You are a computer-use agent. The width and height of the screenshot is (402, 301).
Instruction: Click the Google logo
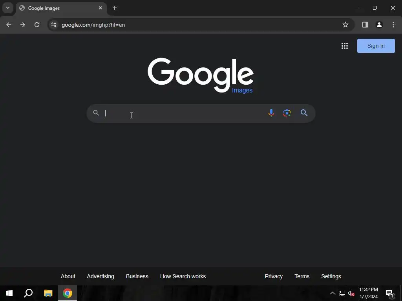(x=201, y=76)
